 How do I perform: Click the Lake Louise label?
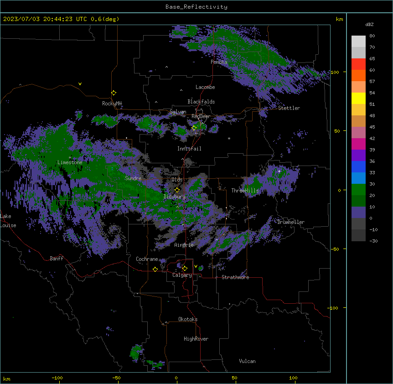(x=8, y=221)
